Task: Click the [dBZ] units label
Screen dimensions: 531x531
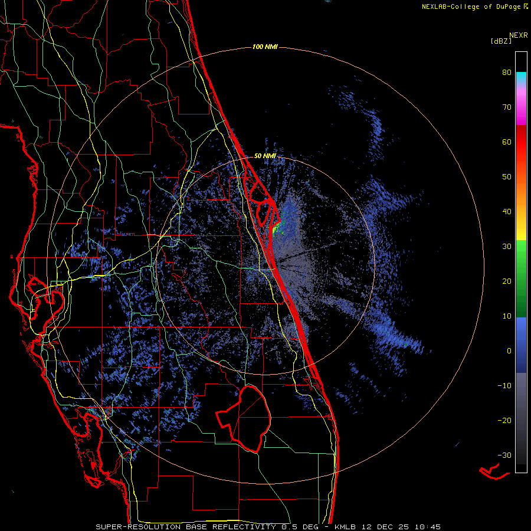Action: (501, 41)
